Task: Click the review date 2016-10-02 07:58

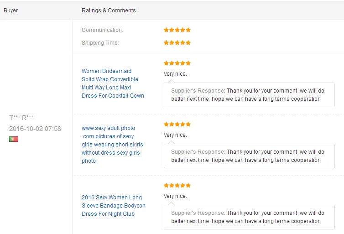Action: 35,129
